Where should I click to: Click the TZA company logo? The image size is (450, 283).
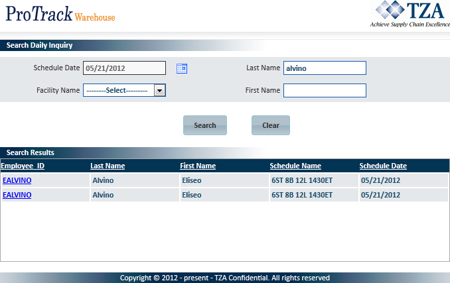tap(410, 14)
